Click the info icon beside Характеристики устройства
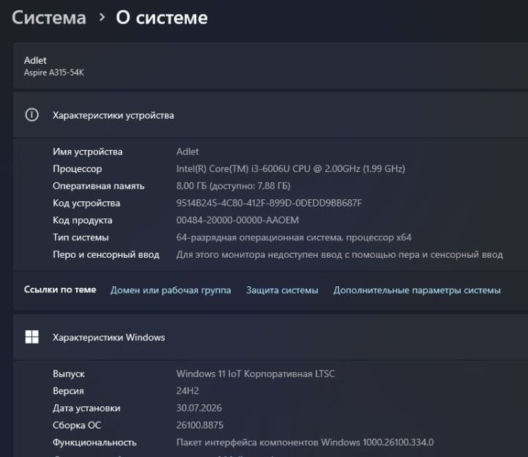Image resolution: width=528 pixels, height=457 pixels. (x=32, y=115)
